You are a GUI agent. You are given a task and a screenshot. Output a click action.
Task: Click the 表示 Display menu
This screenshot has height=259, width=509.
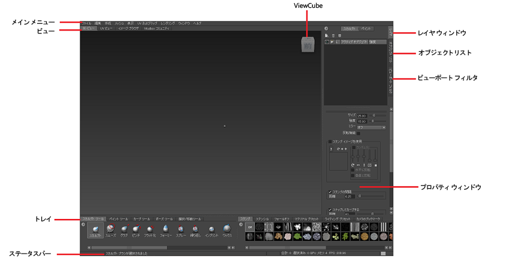[131, 24]
